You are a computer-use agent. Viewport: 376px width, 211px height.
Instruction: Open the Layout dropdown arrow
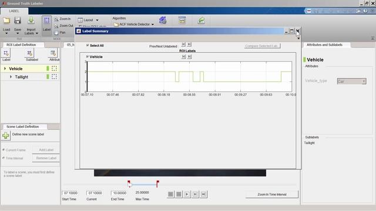(x=97, y=20)
